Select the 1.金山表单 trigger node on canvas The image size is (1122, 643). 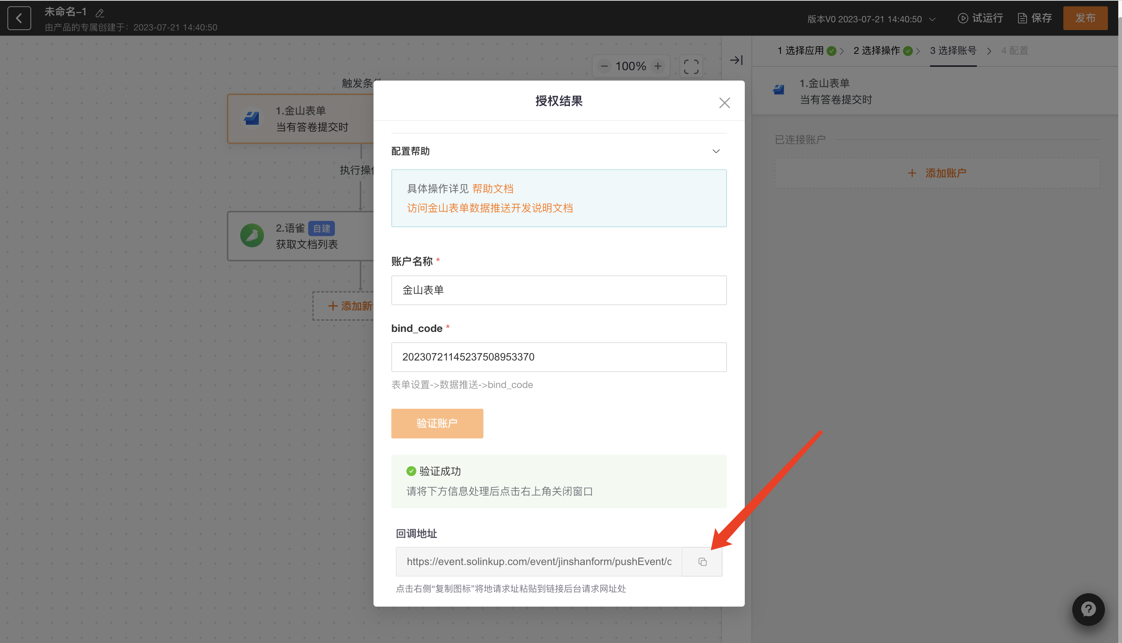pos(300,118)
